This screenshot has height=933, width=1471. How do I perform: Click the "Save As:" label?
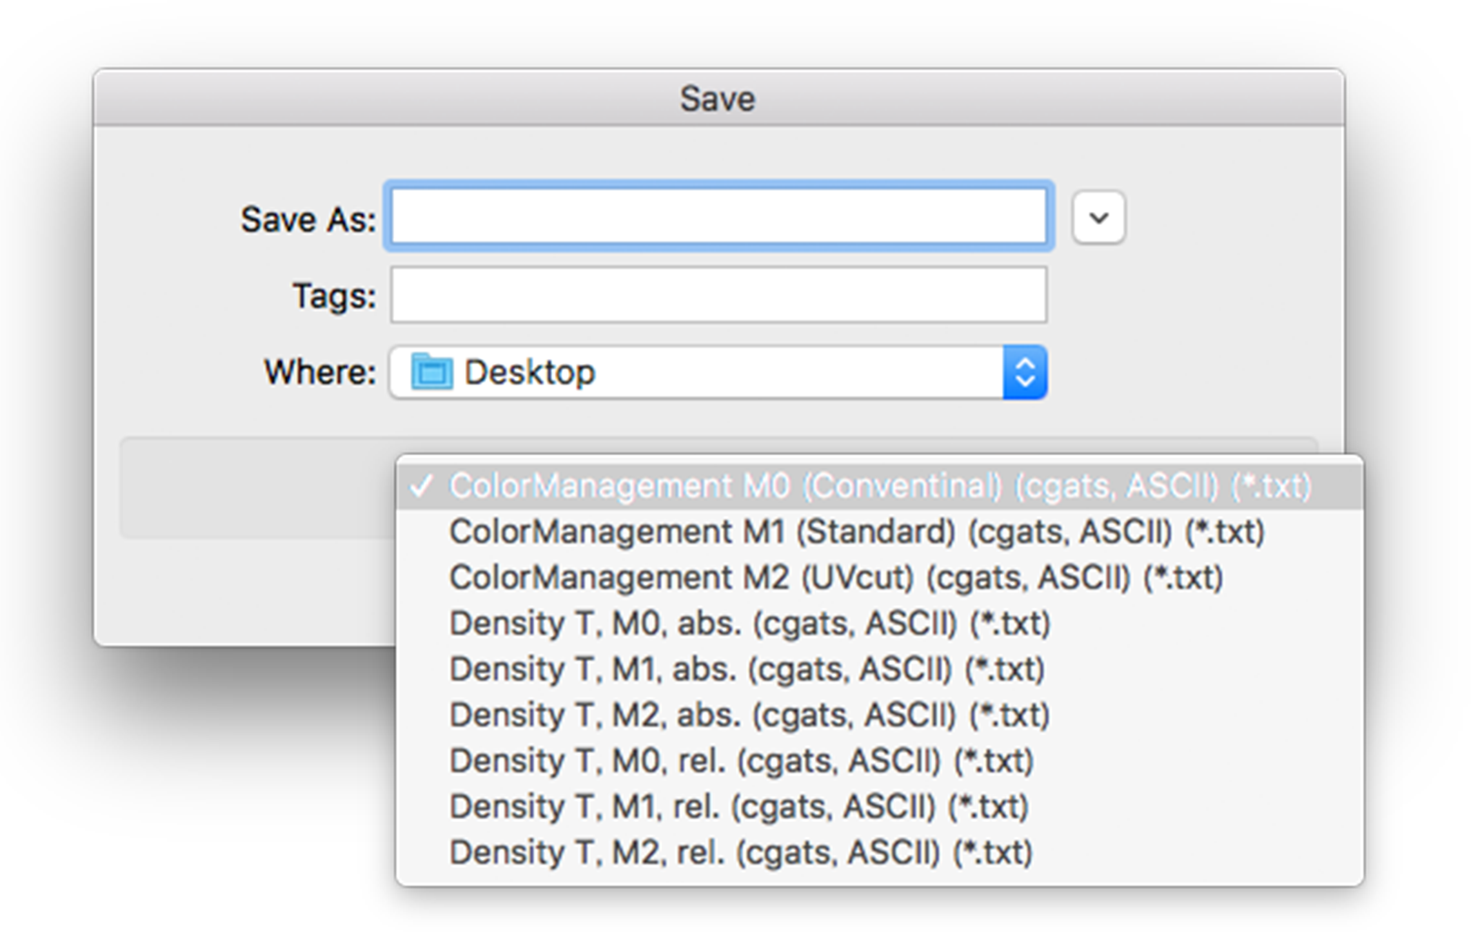click(x=308, y=220)
